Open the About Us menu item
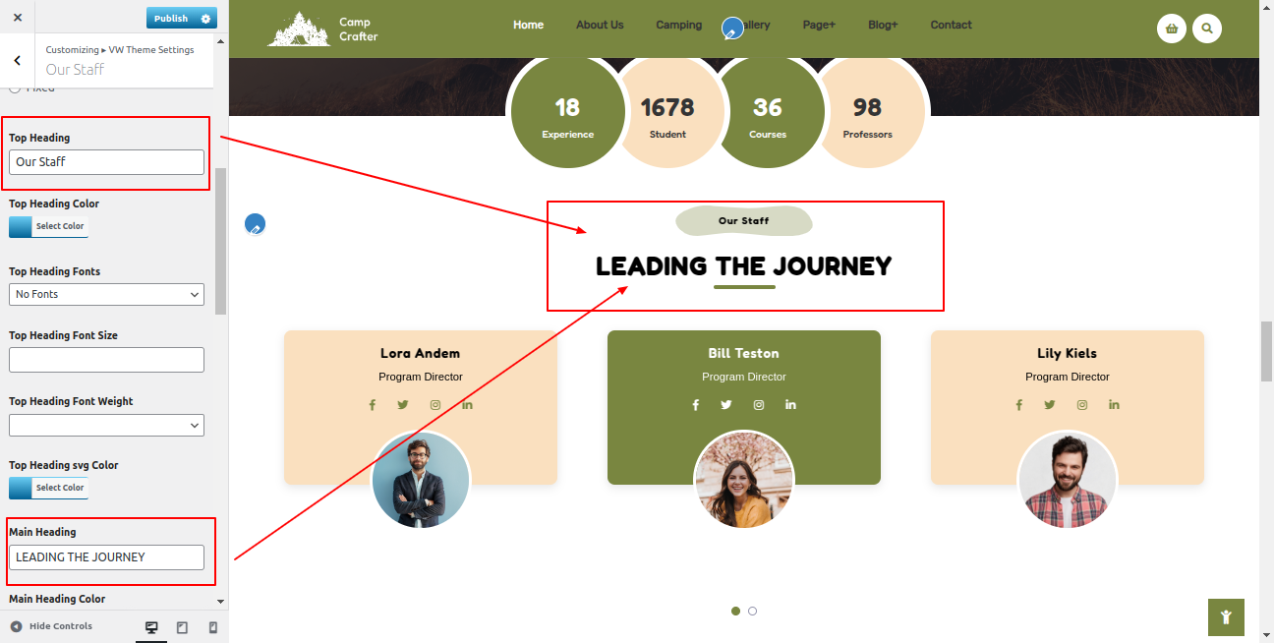Viewport: 1274px width, 643px height. click(x=600, y=25)
